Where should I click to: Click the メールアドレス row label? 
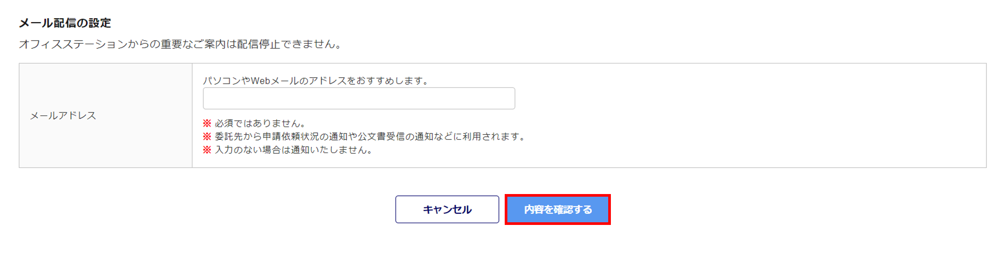[63, 116]
